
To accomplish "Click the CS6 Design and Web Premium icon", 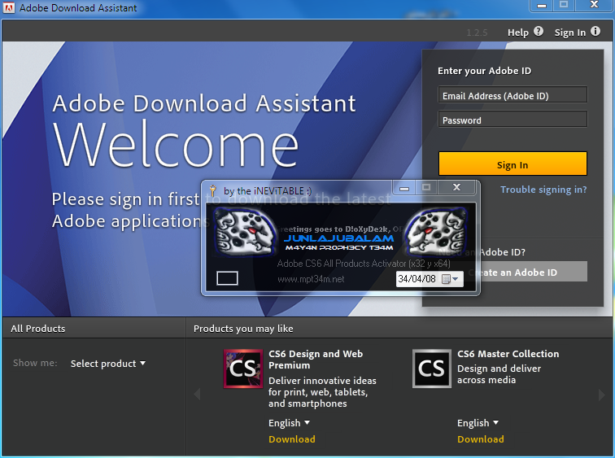I will tap(243, 369).
